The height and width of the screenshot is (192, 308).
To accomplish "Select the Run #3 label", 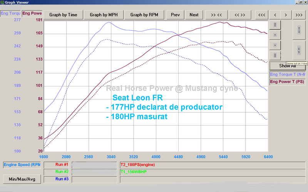I will point(56,179).
